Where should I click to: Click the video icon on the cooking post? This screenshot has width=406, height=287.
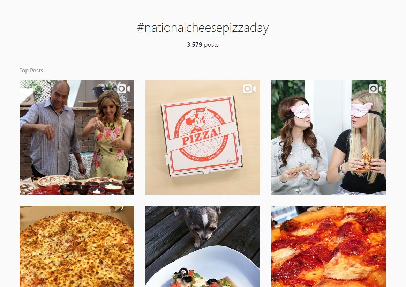[123, 89]
